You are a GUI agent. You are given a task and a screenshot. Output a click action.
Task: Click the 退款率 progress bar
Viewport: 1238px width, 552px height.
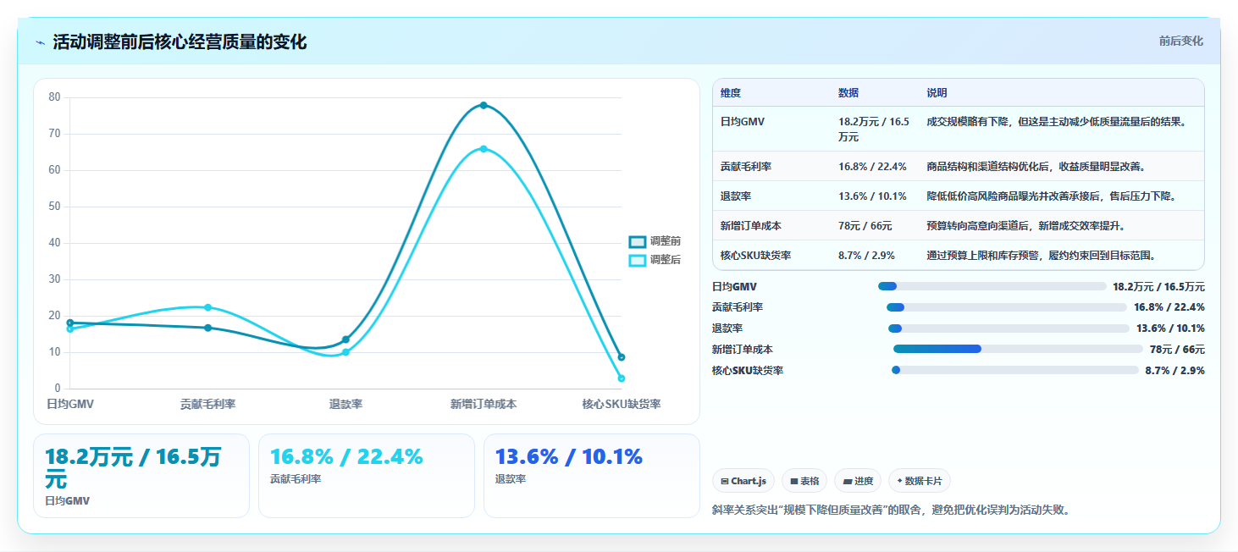tap(1009, 328)
